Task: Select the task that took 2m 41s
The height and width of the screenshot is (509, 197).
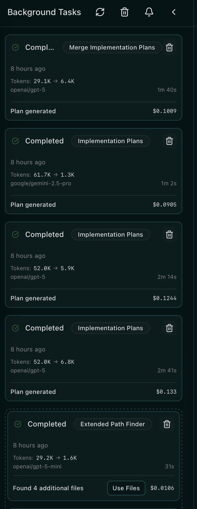Action: tap(94, 358)
